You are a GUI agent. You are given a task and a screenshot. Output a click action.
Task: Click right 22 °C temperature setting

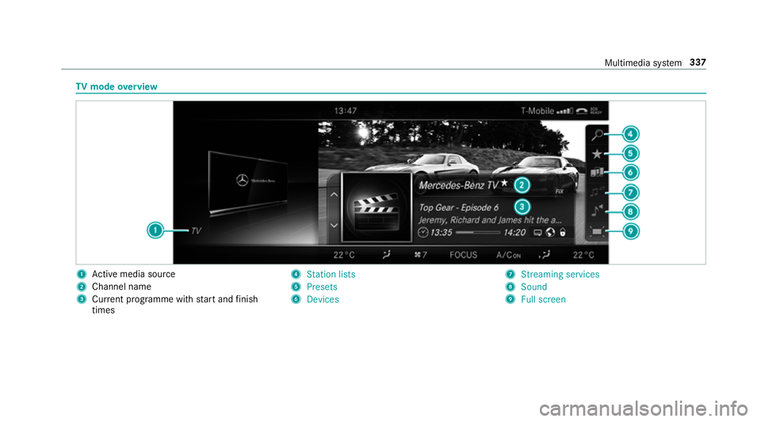click(x=583, y=255)
